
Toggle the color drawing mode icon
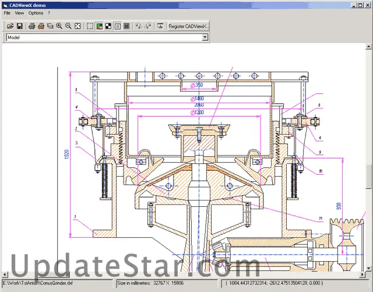(99, 26)
